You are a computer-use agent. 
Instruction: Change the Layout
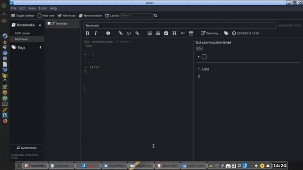tap(112, 16)
